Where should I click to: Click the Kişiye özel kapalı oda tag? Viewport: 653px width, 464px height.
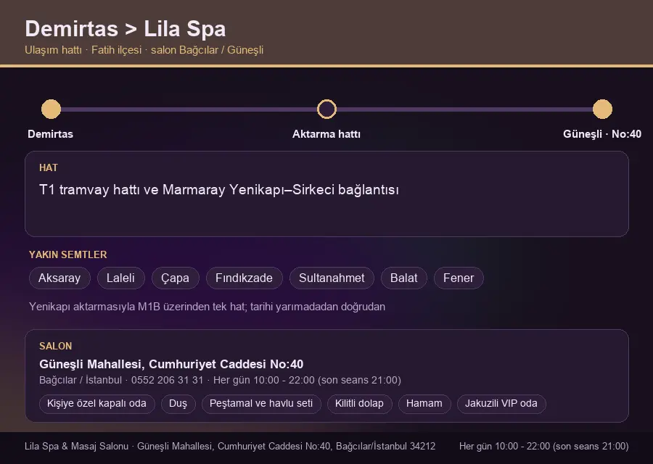tap(96, 404)
